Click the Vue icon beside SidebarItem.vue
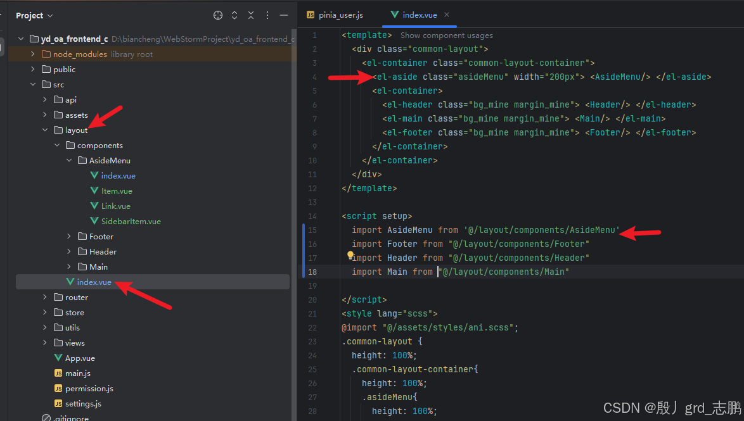This screenshot has height=421, width=744. click(94, 221)
